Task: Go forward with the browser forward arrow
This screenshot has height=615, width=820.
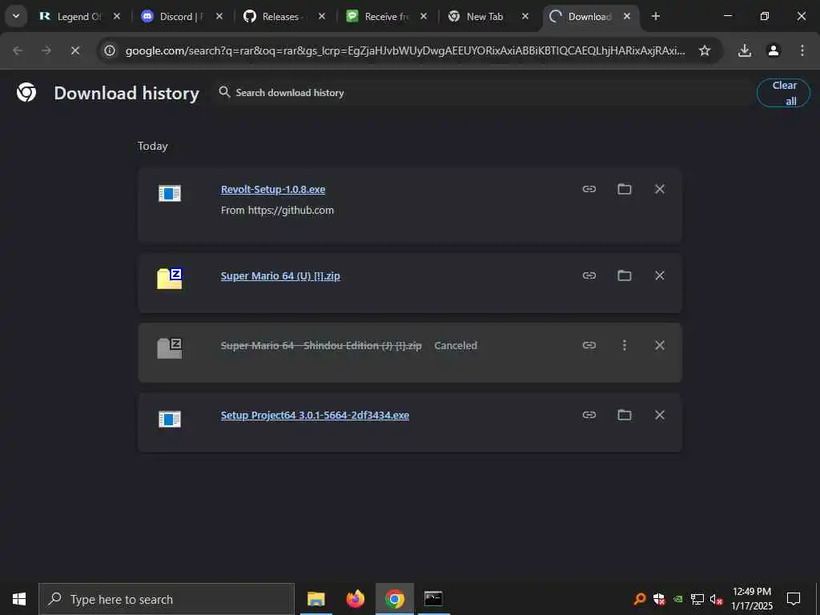Action: [46, 50]
